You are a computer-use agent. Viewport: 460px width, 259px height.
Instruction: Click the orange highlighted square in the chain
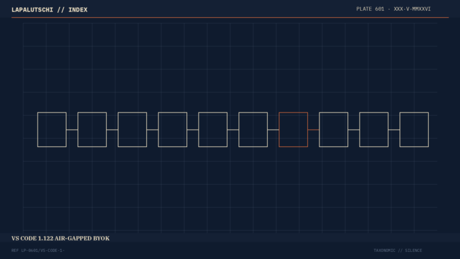point(293,129)
